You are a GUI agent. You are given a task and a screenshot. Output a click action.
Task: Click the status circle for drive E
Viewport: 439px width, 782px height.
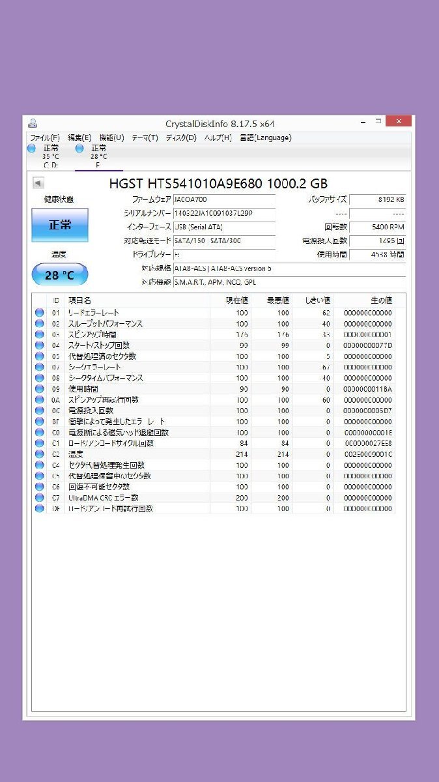pos(79,149)
